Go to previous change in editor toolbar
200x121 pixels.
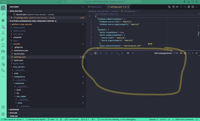[177, 7]
